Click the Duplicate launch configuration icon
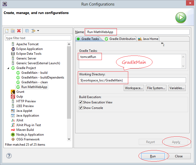This screenshot has height=165, width=196. coord(13,31)
